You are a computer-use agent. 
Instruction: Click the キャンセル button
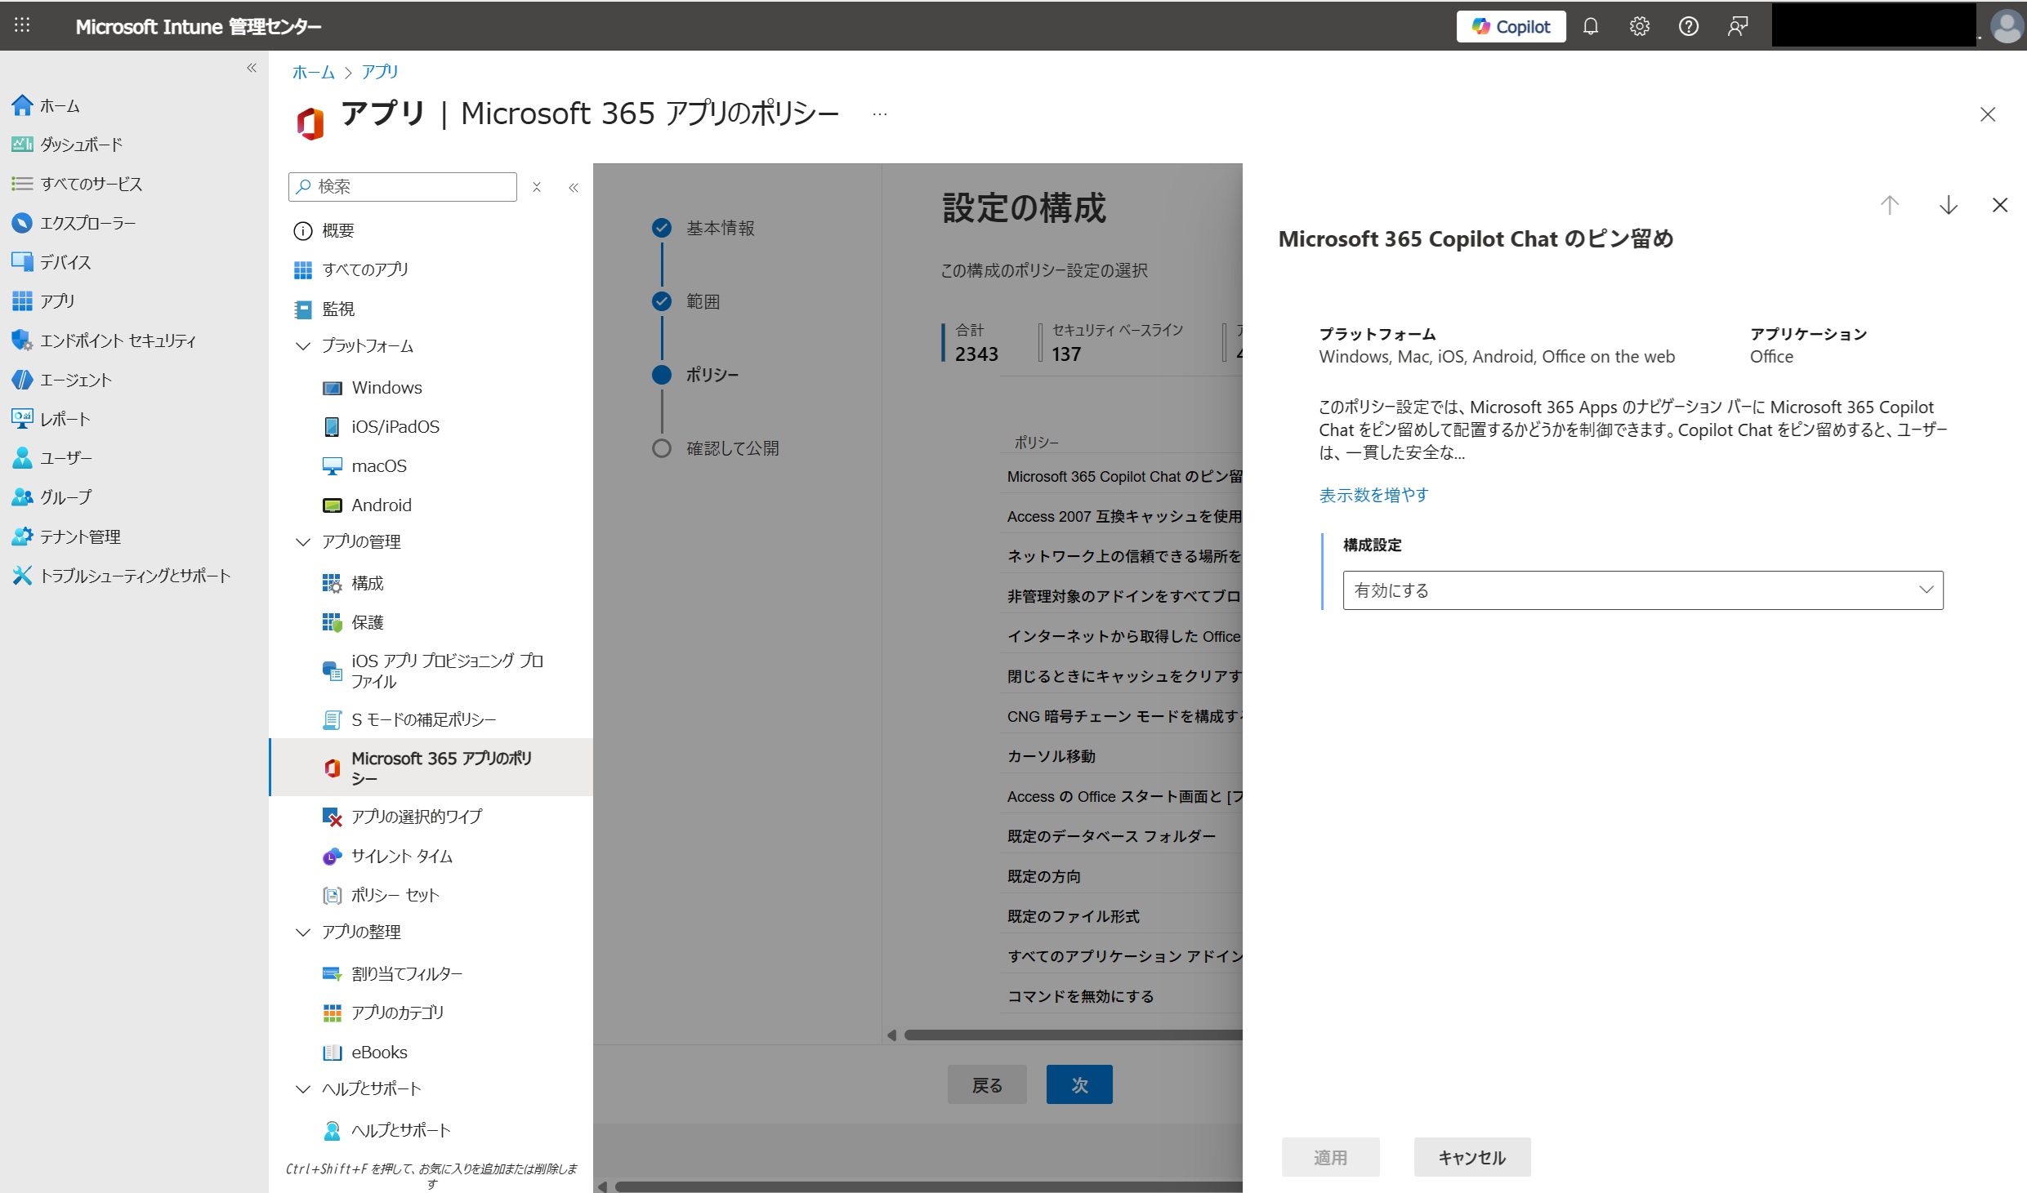[1471, 1157]
